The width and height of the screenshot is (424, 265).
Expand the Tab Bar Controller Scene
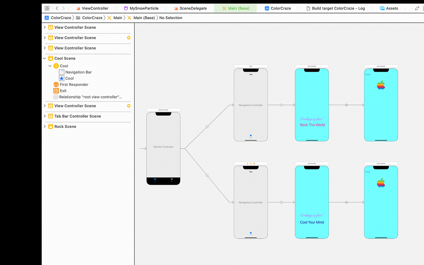point(44,116)
